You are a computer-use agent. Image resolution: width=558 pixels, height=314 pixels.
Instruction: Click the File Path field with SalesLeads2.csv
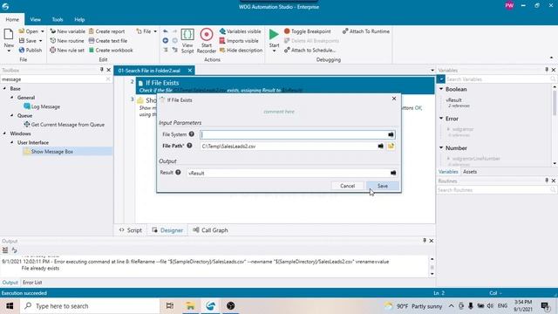coord(289,147)
